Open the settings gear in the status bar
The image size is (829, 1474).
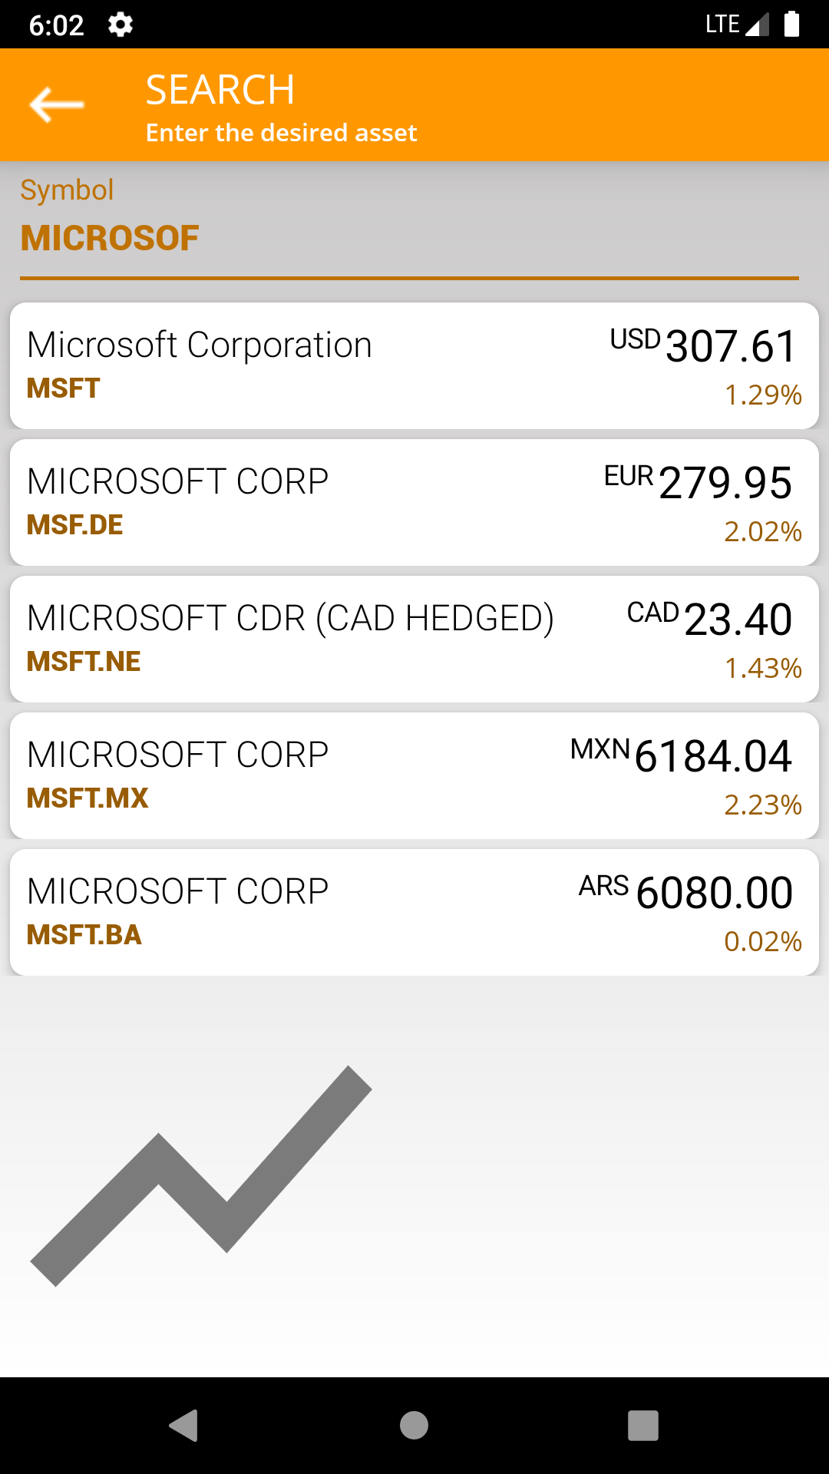point(121,25)
